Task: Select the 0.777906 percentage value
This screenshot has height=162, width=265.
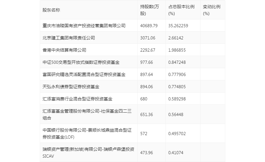Action: coord(177,74)
